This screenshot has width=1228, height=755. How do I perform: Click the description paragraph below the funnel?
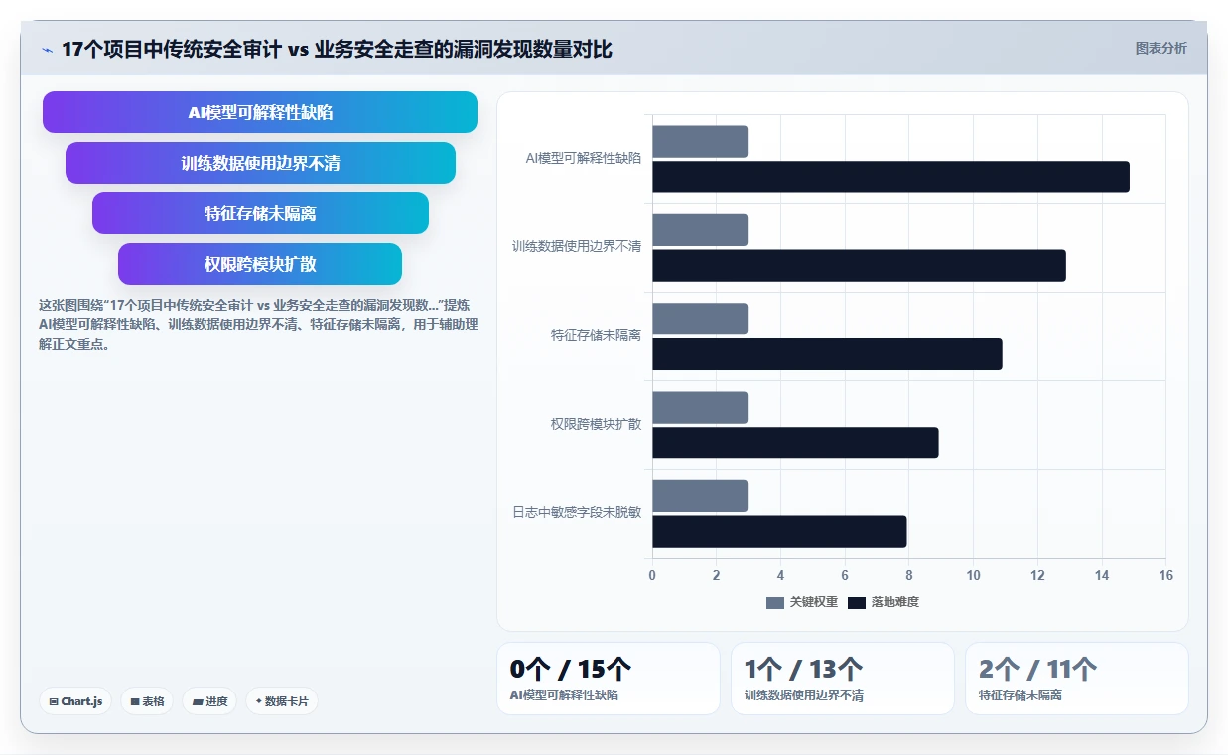[258, 324]
